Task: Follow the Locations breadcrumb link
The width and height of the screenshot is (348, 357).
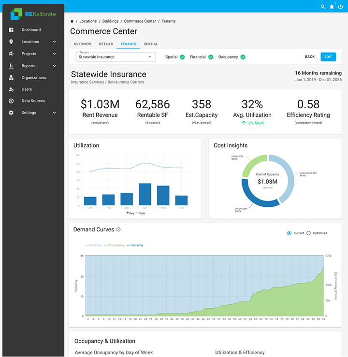Action: pos(88,21)
